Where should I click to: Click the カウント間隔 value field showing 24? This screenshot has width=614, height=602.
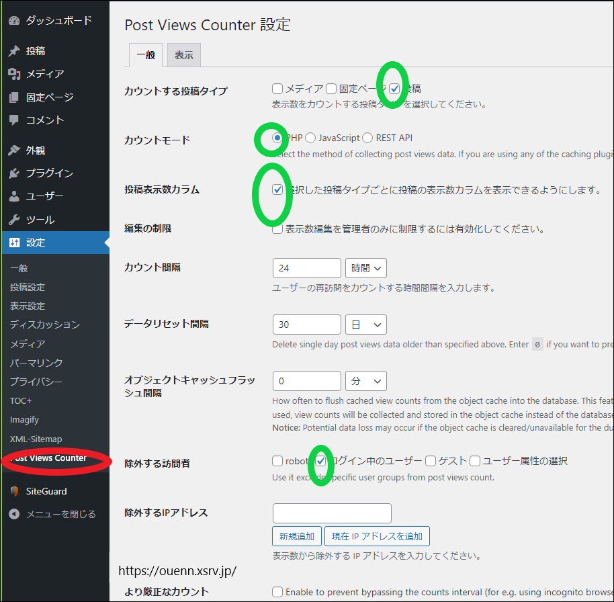tap(306, 268)
